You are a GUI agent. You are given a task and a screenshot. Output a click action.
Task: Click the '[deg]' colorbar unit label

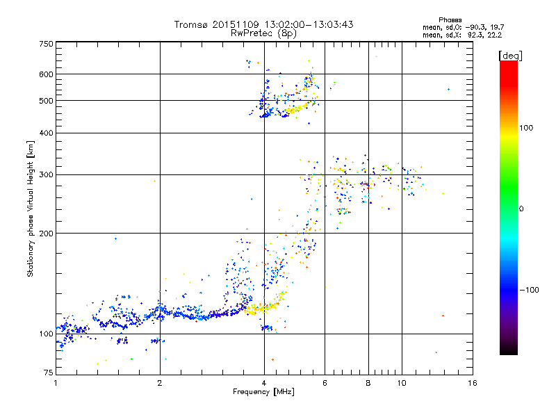[510, 56]
